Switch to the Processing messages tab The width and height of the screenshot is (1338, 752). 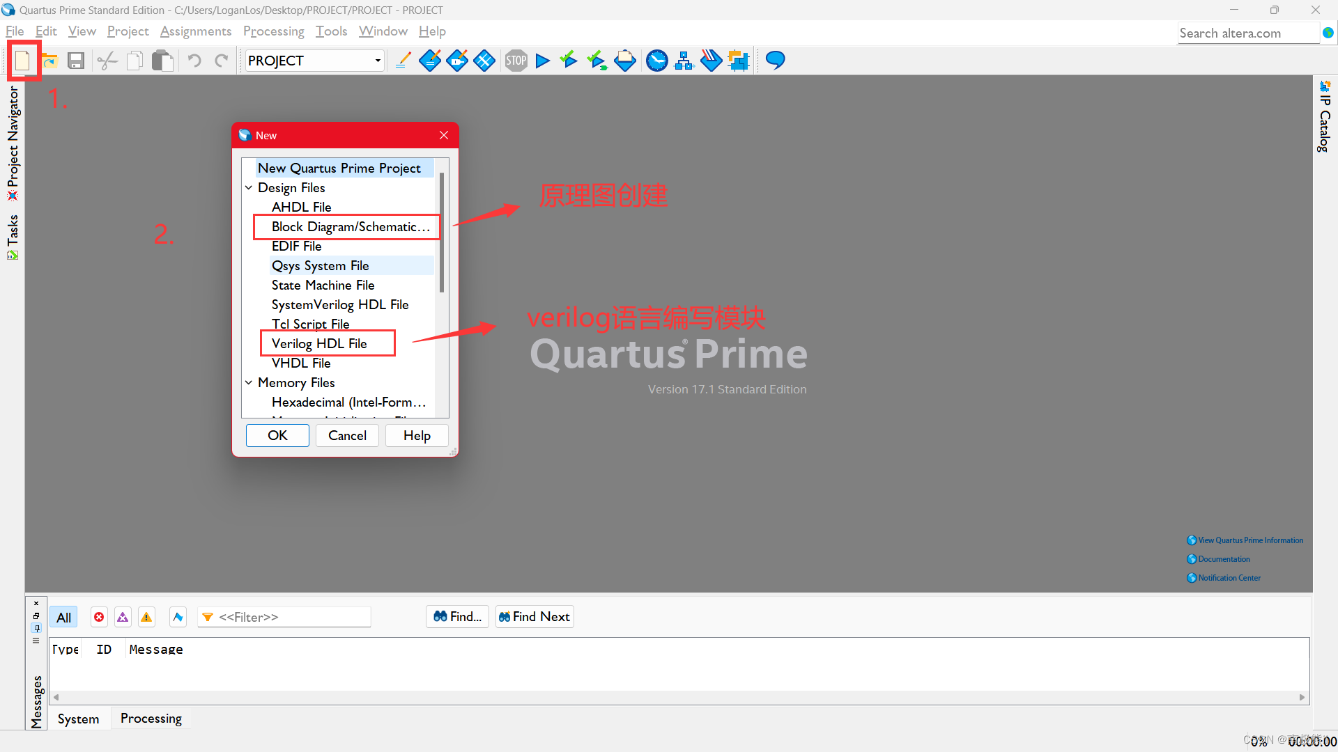pyautogui.click(x=151, y=718)
